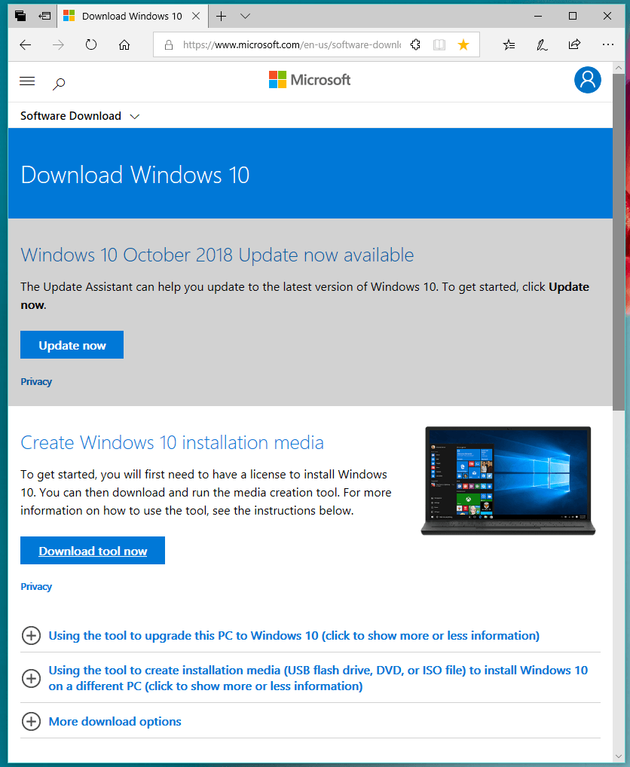The width and height of the screenshot is (630, 767).
Task: Open 'Using the tool to create installation media' link
Action: [318, 678]
